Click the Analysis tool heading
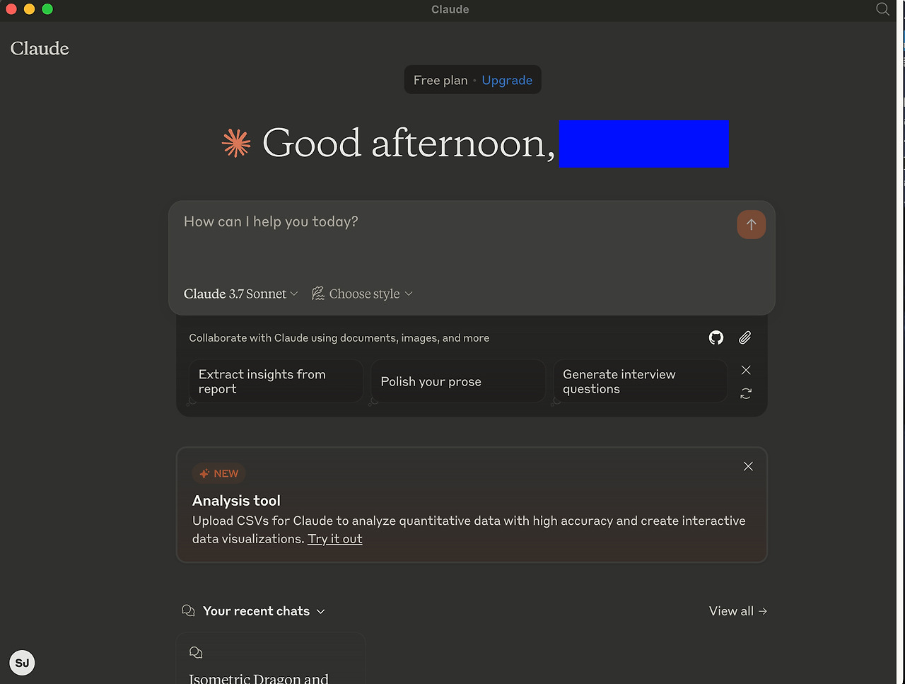Screen dimensions: 905x684 click(x=236, y=501)
